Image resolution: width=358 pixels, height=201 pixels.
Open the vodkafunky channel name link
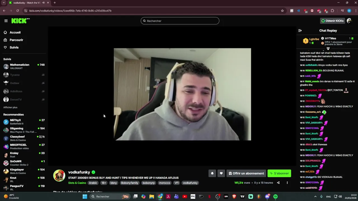tap(79, 172)
